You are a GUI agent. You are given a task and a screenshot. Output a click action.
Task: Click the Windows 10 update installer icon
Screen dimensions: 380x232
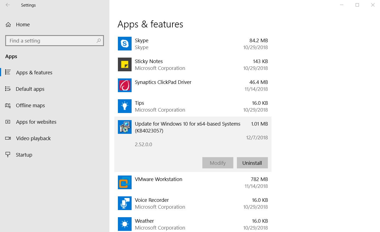[x=125, y=127]
